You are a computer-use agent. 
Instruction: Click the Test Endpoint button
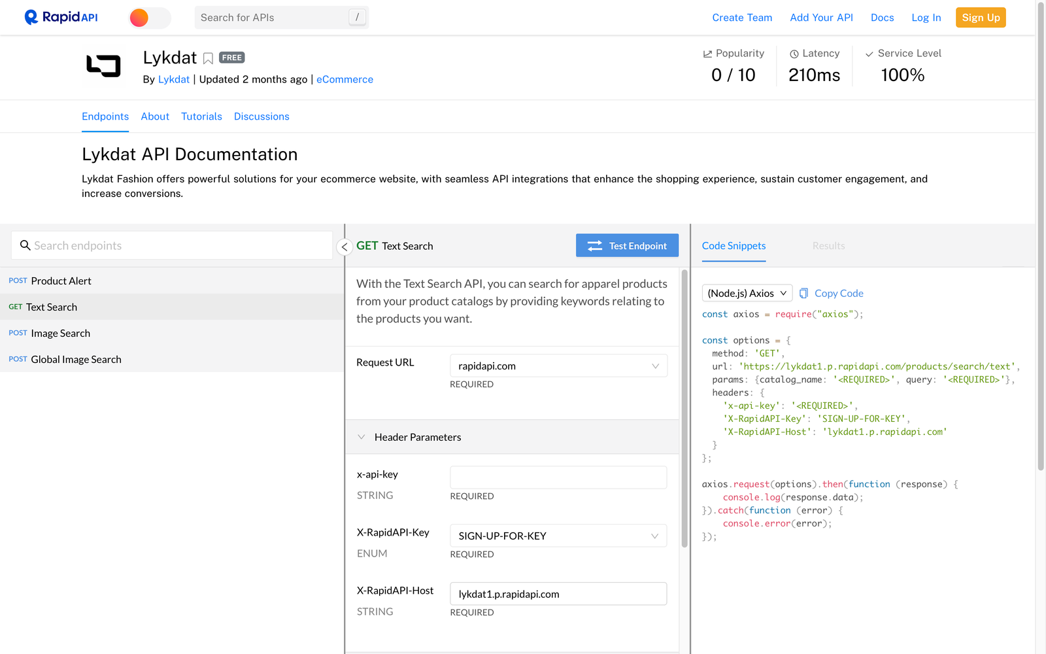click(x=627, y=245)
